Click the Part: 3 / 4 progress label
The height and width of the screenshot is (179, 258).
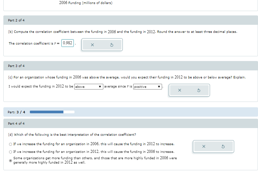16,112
